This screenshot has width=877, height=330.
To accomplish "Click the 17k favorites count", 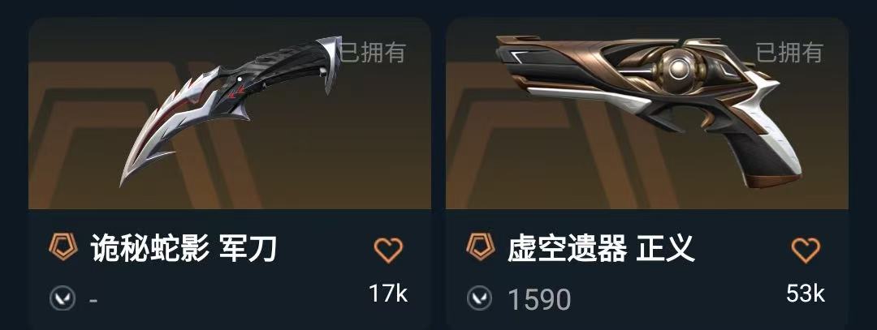I will click(x=388, y=294).
